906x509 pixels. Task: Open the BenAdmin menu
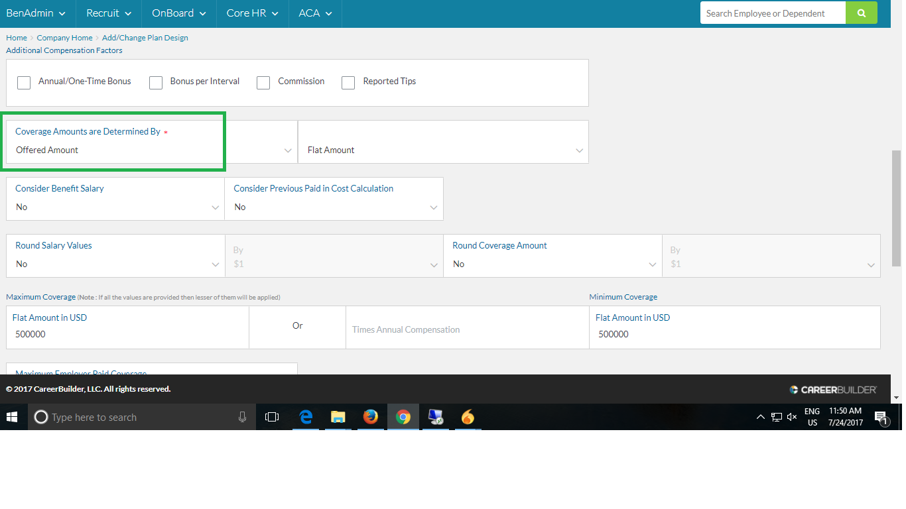pyautogui.click(x=36, y=13)
